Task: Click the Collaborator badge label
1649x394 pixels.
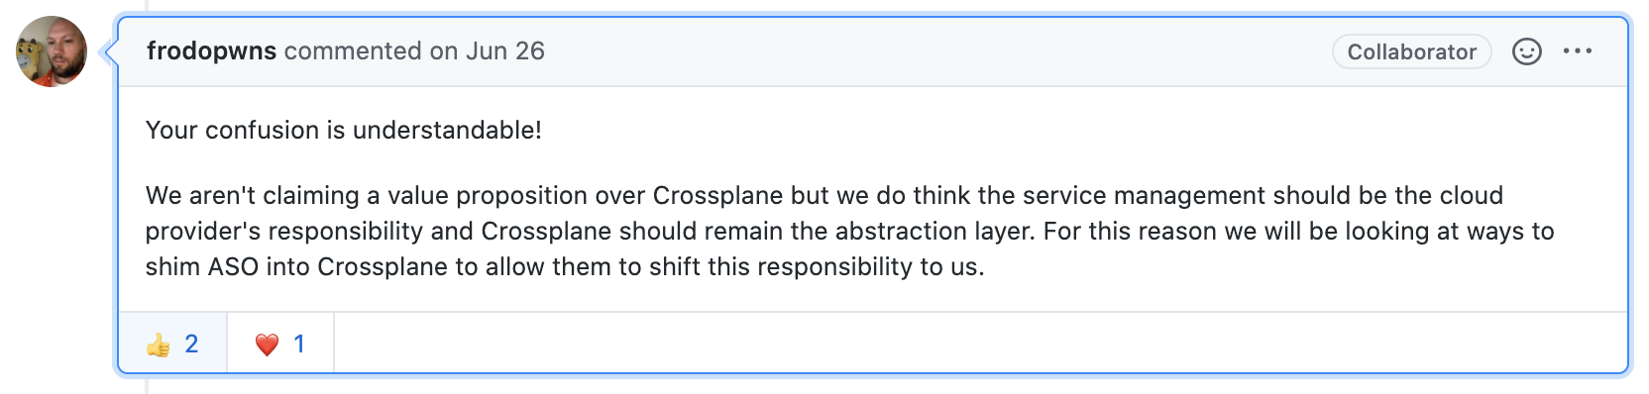Action: tap(1411, 51)
